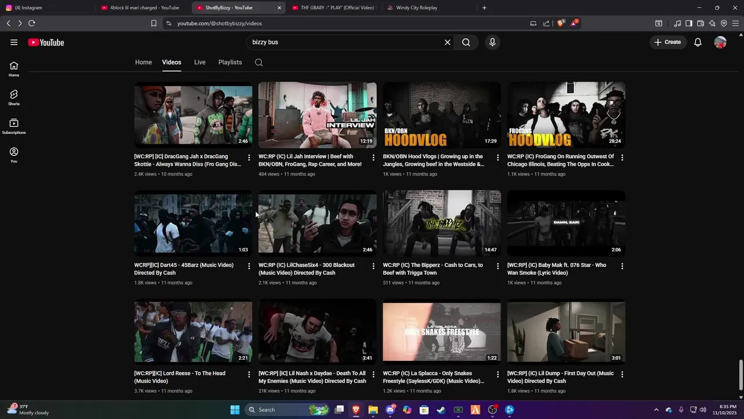Start voice search with microphone

click(492, 42)
